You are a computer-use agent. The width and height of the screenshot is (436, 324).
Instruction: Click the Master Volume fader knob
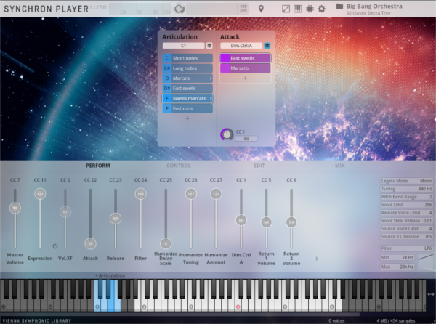pos(15,208)
